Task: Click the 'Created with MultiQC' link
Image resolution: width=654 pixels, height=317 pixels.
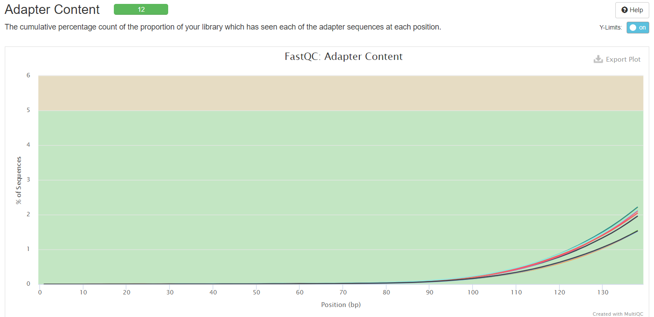Action: [617, 314]
